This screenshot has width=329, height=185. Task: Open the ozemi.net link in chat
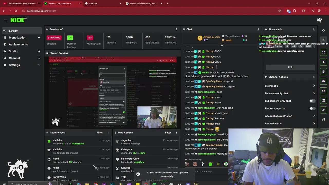point(240,76)
